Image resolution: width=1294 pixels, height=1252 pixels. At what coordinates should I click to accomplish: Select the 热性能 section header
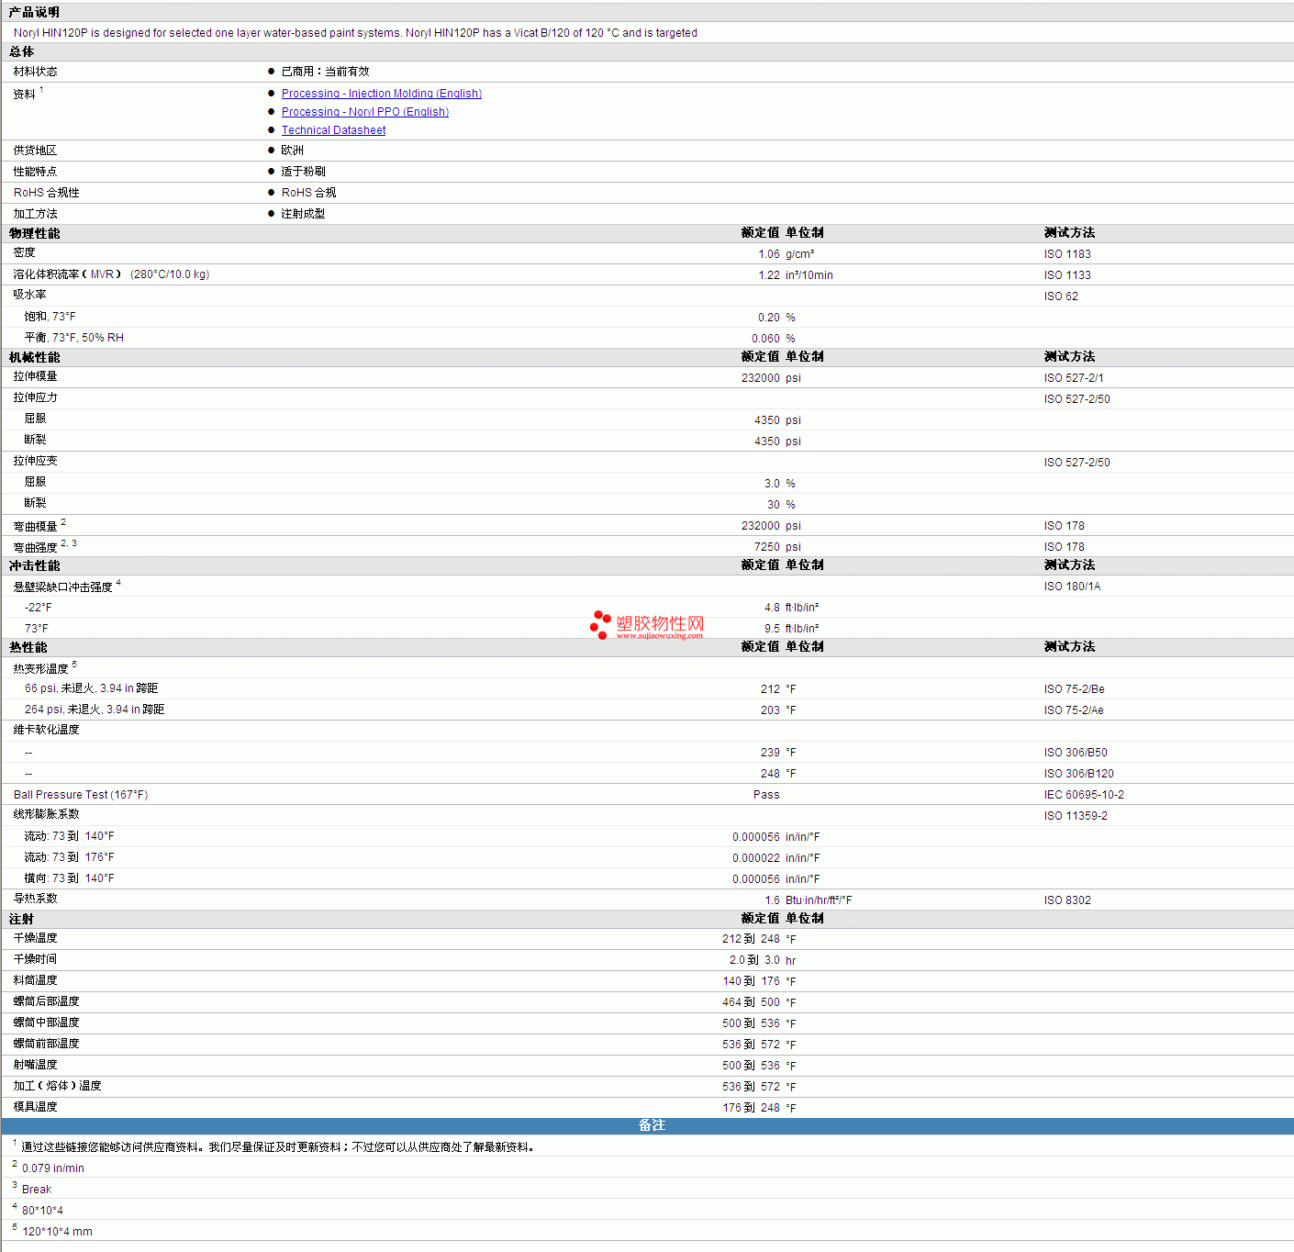click(28, 647)
